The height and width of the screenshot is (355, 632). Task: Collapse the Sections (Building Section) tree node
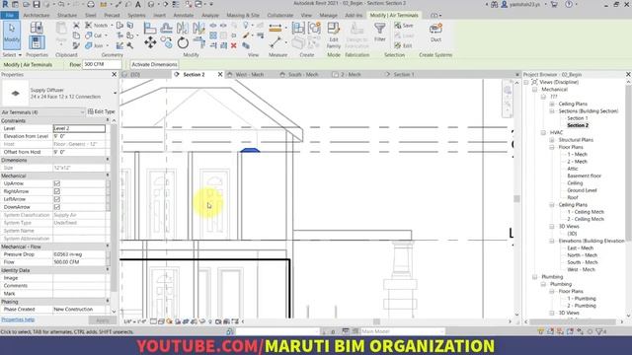(x=552, y=111)
